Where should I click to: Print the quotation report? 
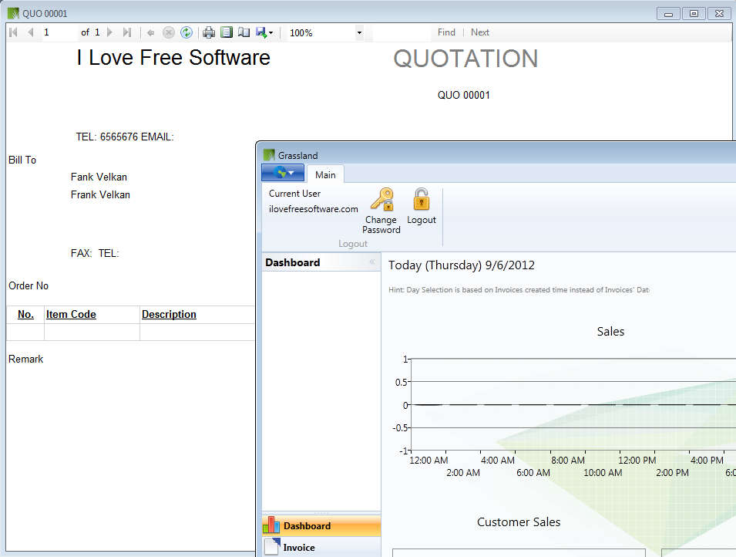click(x=209, y=32)
